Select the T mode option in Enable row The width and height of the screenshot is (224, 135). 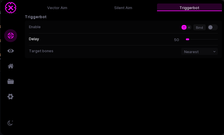tap(184, 27)
